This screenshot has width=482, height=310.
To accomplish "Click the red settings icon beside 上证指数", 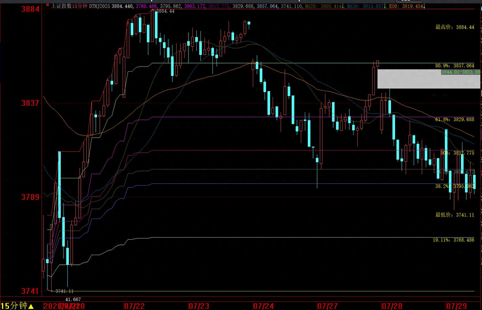I will (48, 5).
